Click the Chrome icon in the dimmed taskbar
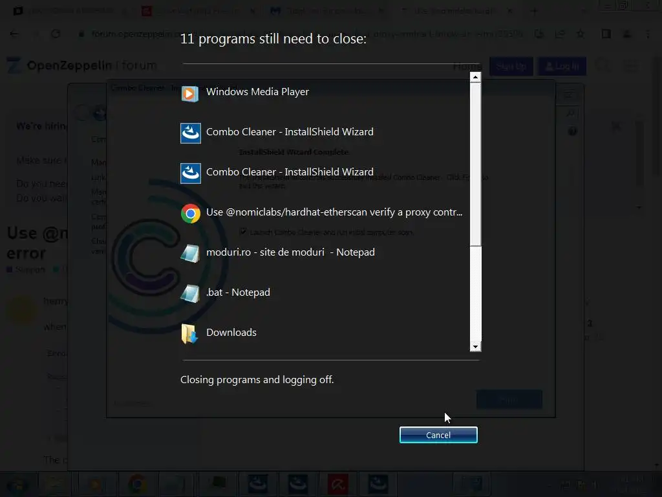Image resolution: width=662 pixels, height=497 pixels. coord(137,484)
